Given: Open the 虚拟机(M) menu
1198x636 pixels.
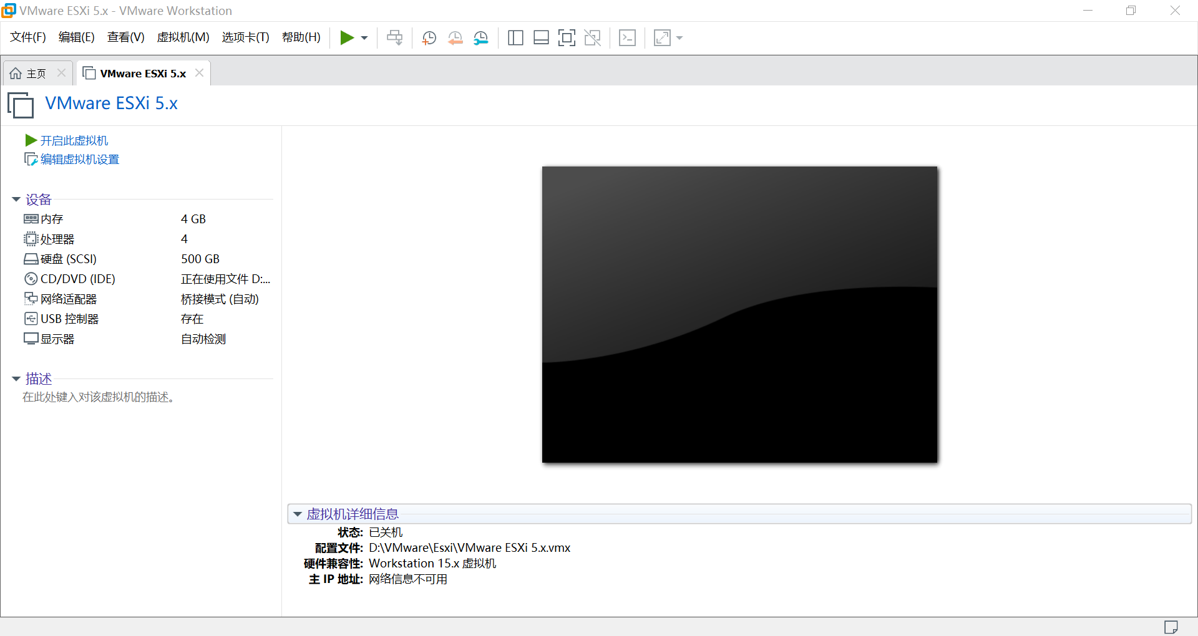Looking at the screenshot, I should (x=183, y=37).
